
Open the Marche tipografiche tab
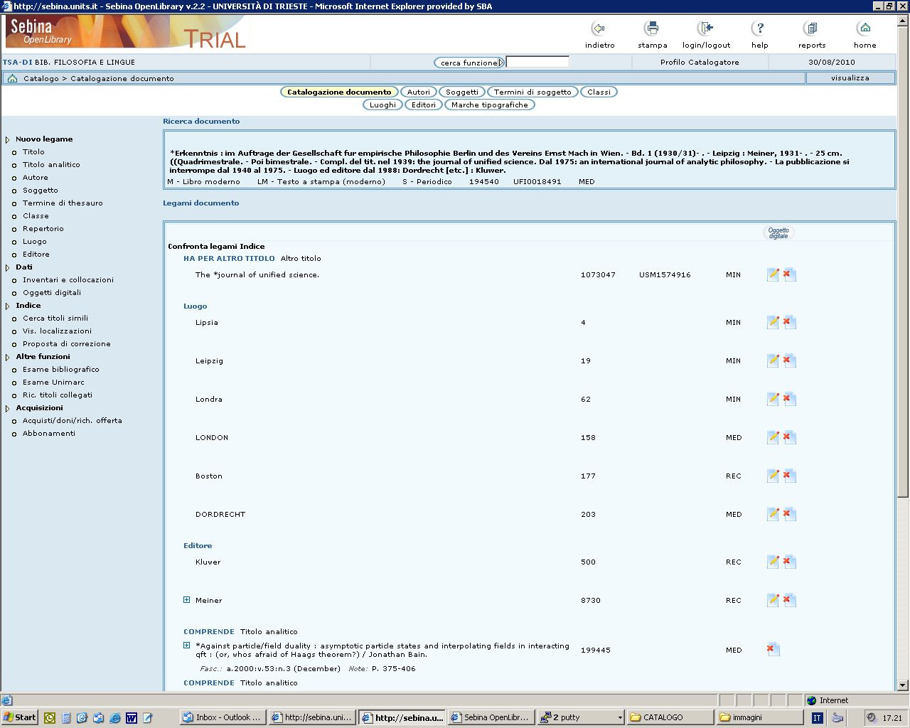[x=490, y=105]
